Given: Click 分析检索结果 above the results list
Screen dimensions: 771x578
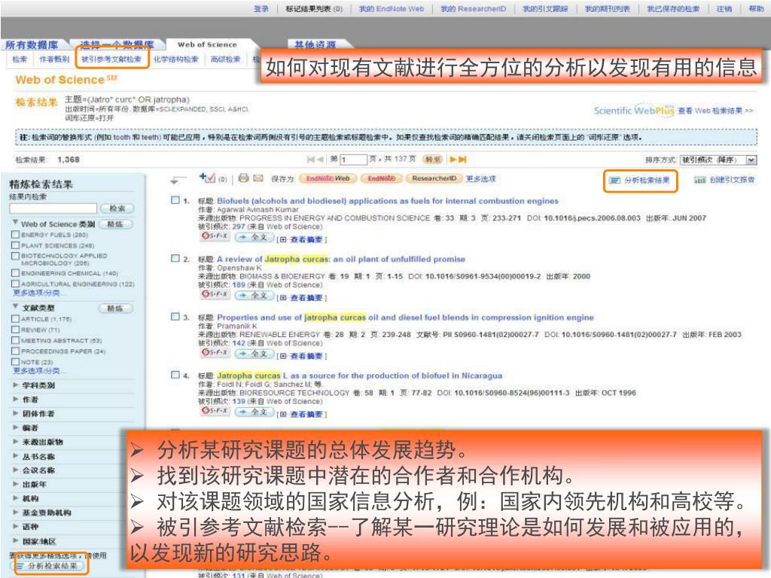Looking at the screenshot, I should pyautogui.click(x=640, y=181).
